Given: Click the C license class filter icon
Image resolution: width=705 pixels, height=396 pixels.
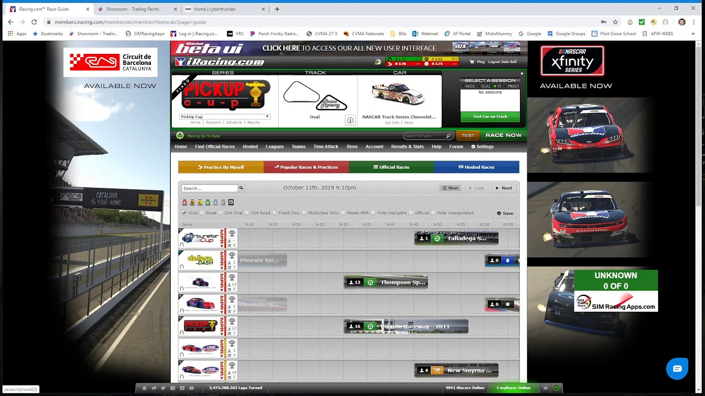Looking at the screenshot, I should (x=200, y=202).
